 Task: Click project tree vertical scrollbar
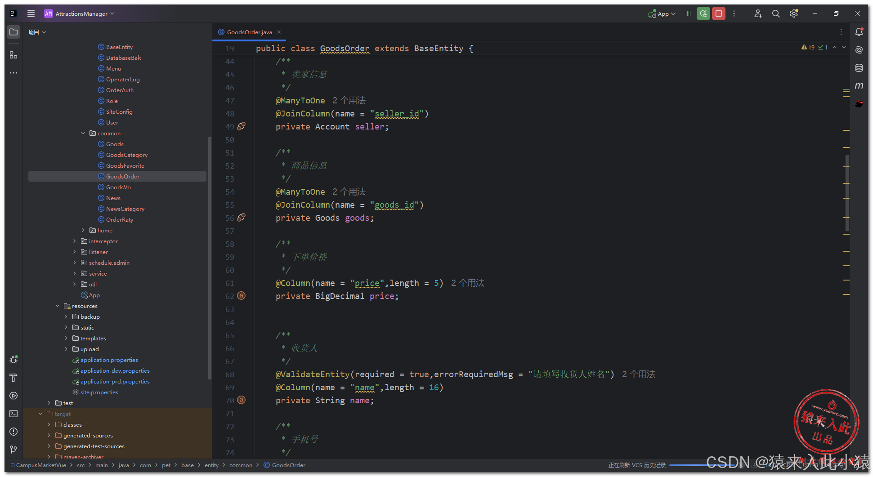[209, 258]
